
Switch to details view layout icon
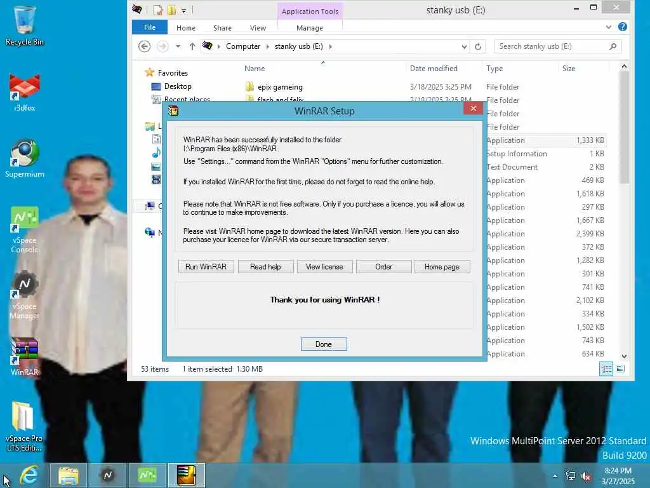click(x=606, y=369)
